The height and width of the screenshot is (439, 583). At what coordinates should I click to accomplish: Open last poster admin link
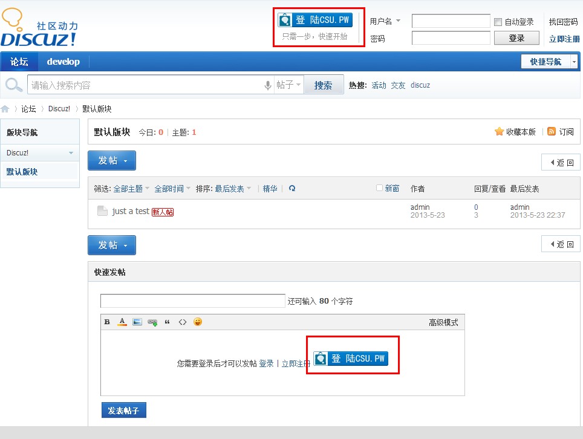(x=519, y=207)
